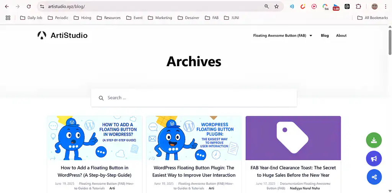Click the Arti author link under second post
The image size is (392, 193).
pos(211,188)
